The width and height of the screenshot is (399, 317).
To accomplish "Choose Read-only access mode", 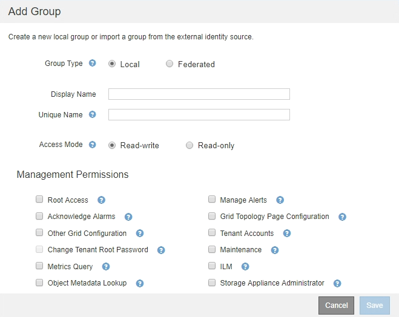I will (x=190, y=145).
